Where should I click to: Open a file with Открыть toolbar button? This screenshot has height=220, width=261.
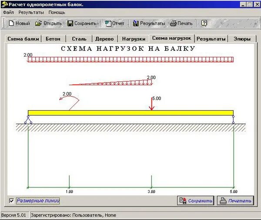click(48, 23)
